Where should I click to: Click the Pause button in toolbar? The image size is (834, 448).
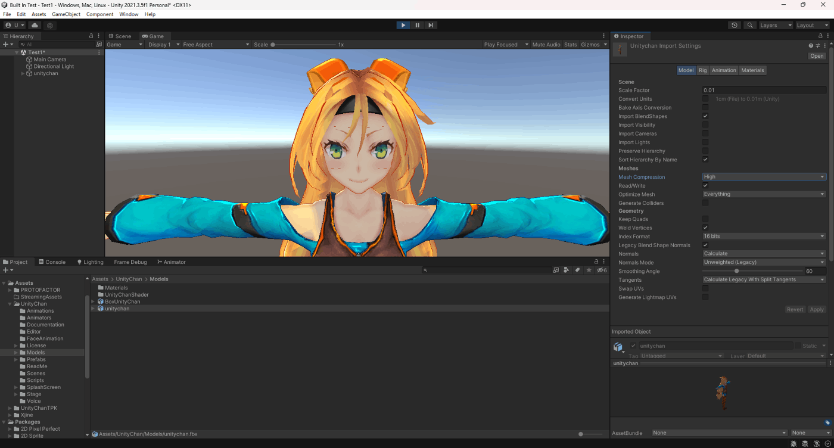click(417, 25)
